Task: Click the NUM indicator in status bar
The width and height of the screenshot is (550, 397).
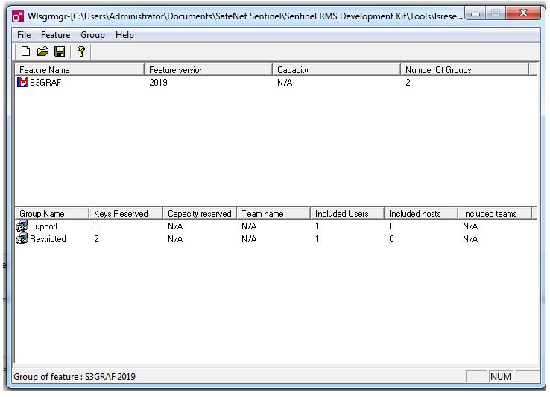Action: (501, 377)
